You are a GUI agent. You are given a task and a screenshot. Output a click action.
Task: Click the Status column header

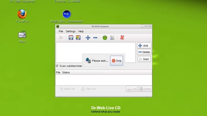click(66, 72)
